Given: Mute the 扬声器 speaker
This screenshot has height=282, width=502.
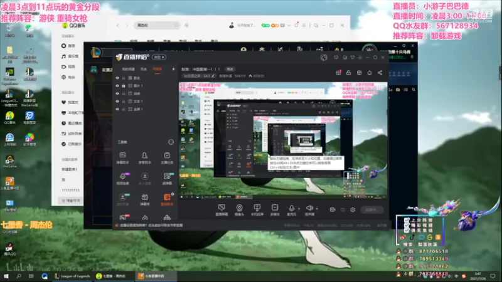Looking at the screenshot, I should click(x=309, y=210).
